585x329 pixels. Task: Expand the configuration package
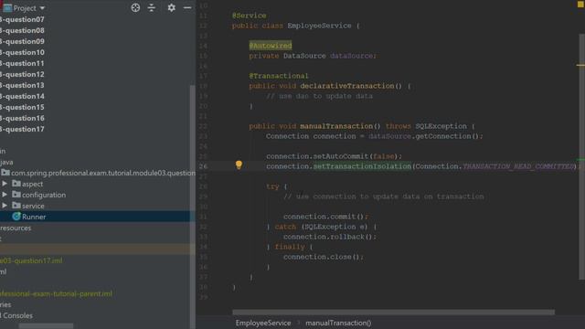pyautogui.click(x=5, y=195)
